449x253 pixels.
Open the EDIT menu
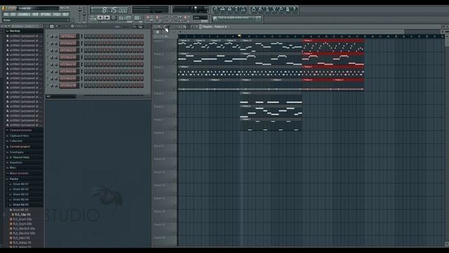[x=13, y=14]
